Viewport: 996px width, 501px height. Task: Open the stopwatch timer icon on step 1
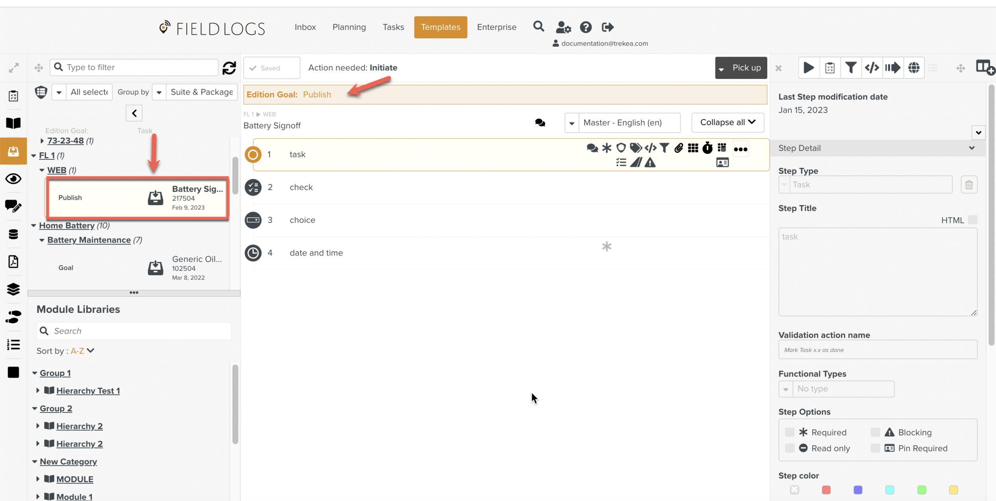pos(707,148)
